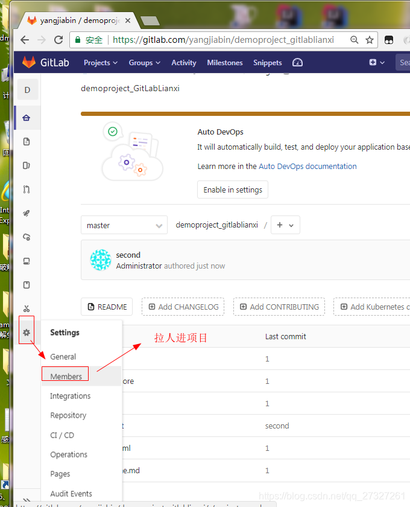Click the browser address bar URL

tap(223, 40)
